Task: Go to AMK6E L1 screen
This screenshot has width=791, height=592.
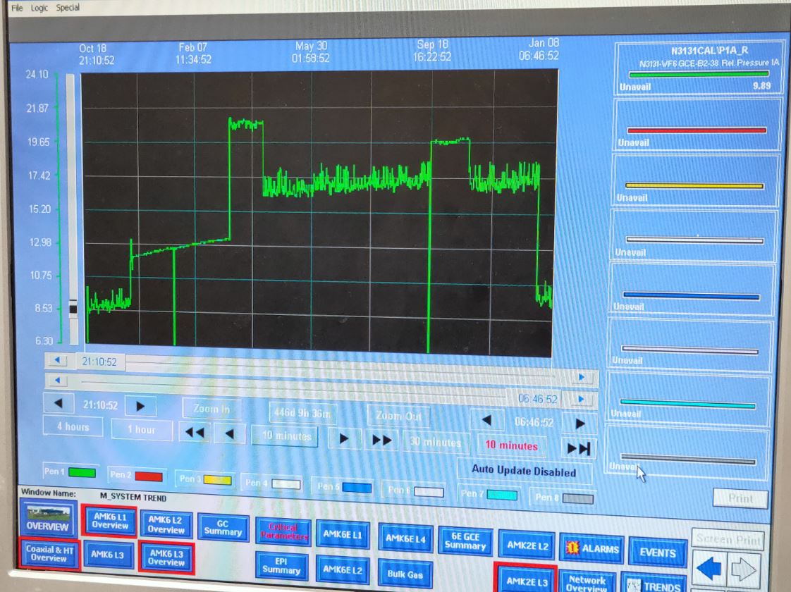Action: click(x=343, y=534)
